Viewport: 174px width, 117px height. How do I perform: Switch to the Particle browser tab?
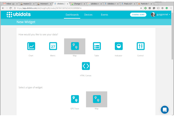point(145,4)
